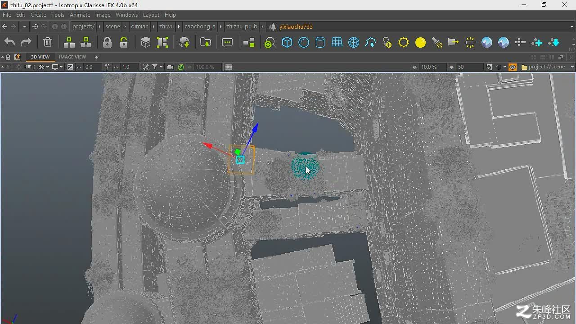The width and height of the screenshot is (576, 324).
Task: Toggle the exposure icon beside 0.0
Action: click(70, 67)
